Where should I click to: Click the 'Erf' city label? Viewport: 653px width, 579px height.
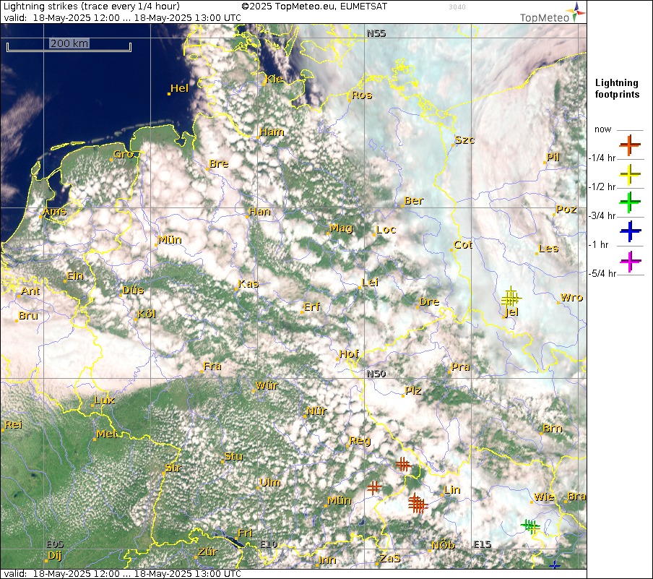pos(312,306)
